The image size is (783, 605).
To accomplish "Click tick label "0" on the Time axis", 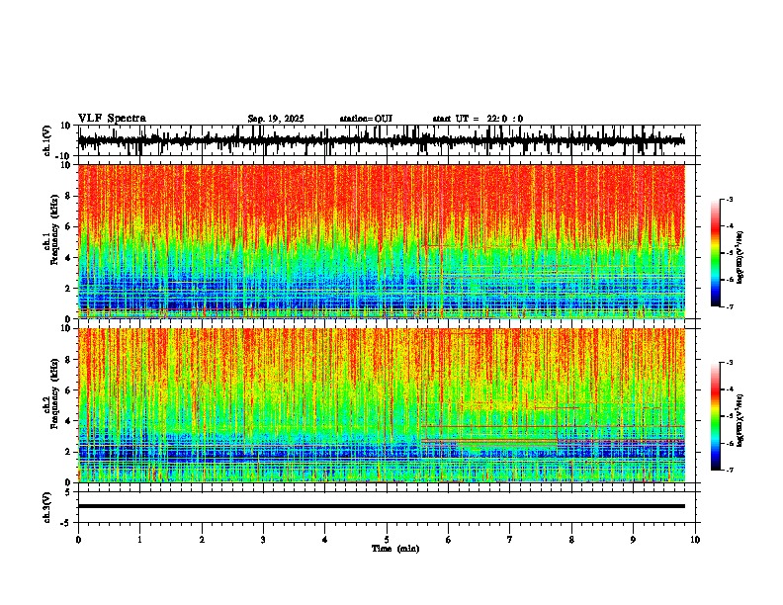I will point(78,540).
